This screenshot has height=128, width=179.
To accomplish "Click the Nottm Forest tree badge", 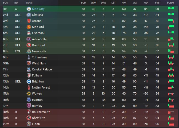I will pos(29,87).
